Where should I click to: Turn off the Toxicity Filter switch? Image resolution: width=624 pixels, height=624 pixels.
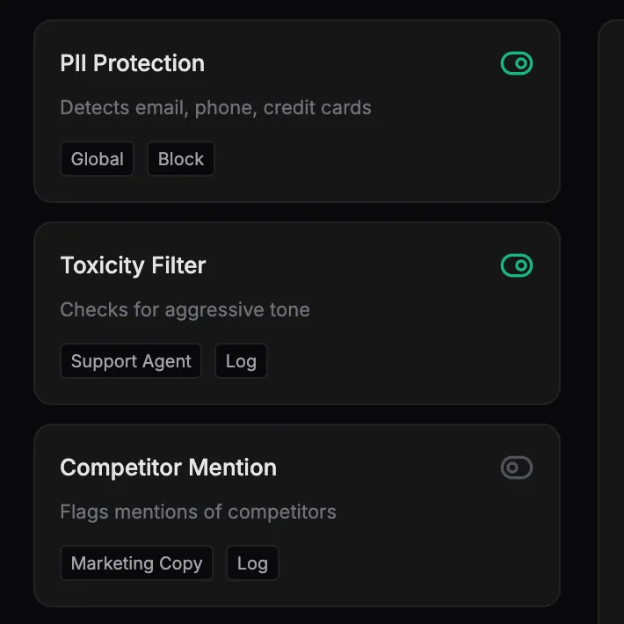tap(517, 265)
